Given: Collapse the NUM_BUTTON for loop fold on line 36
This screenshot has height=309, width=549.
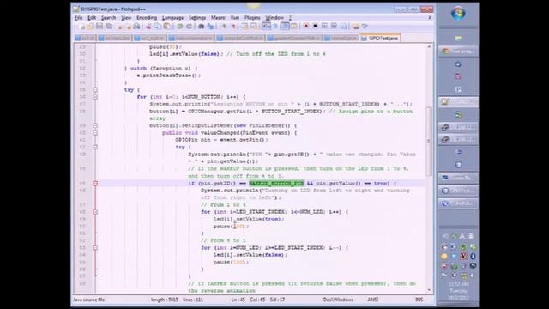Looking at the screenshot, I should [95, 97].
